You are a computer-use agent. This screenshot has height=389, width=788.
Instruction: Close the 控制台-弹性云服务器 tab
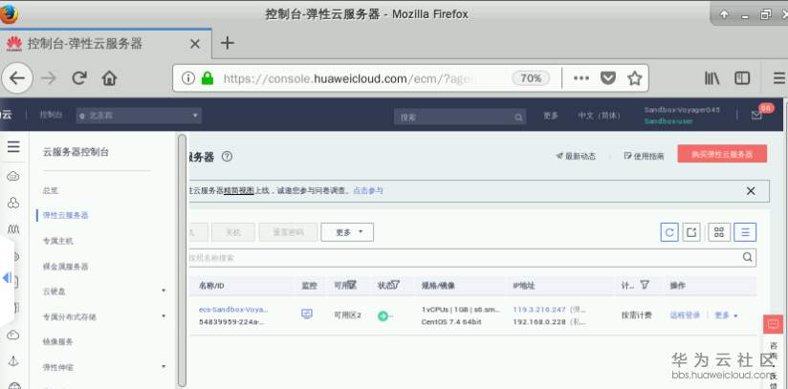(x=195, y=44)
